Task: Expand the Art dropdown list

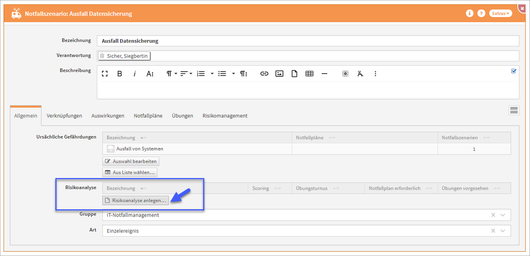Action: click(503, 231)
